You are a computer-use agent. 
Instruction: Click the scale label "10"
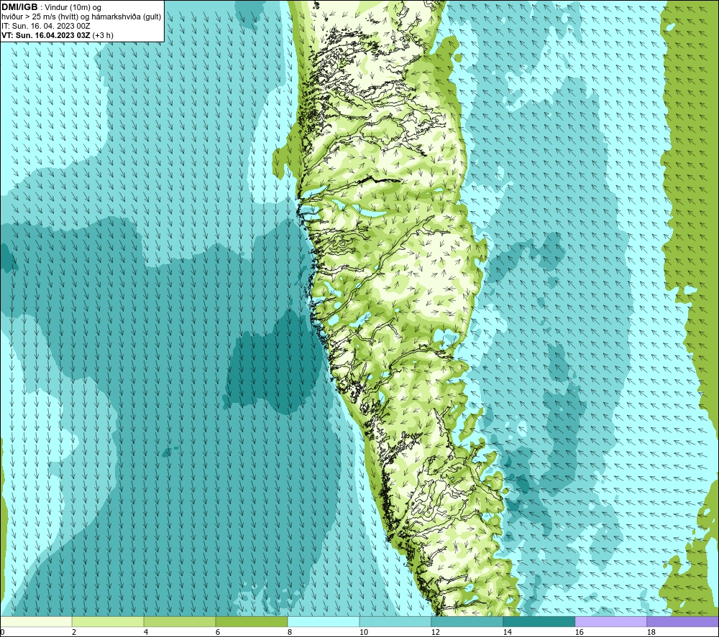pyautogui.click(x=363, y=632)
